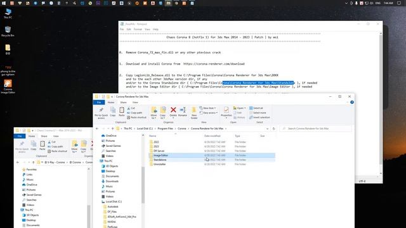Image resolution: width=406 pixels, height=228 pixels.
Task: Open Properties from the ribbon
Action: click(226, 112)
